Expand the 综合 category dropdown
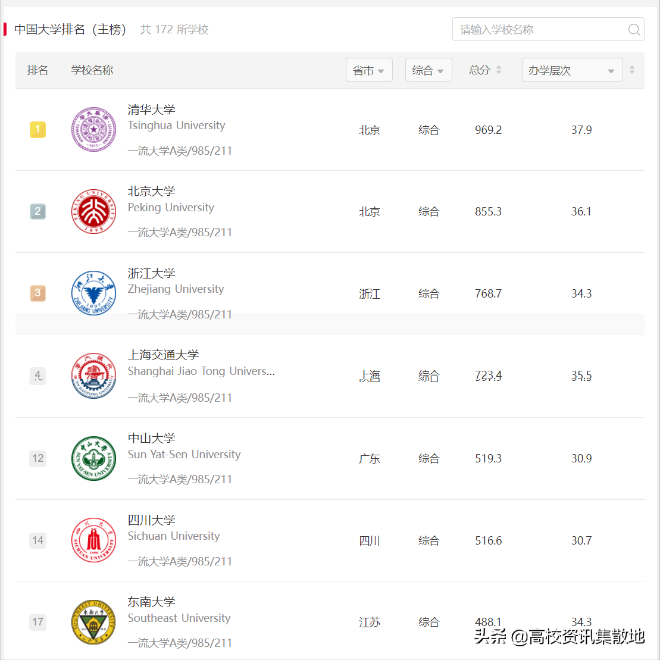This screenshot has width=660, height=660. tap(428, 70)
